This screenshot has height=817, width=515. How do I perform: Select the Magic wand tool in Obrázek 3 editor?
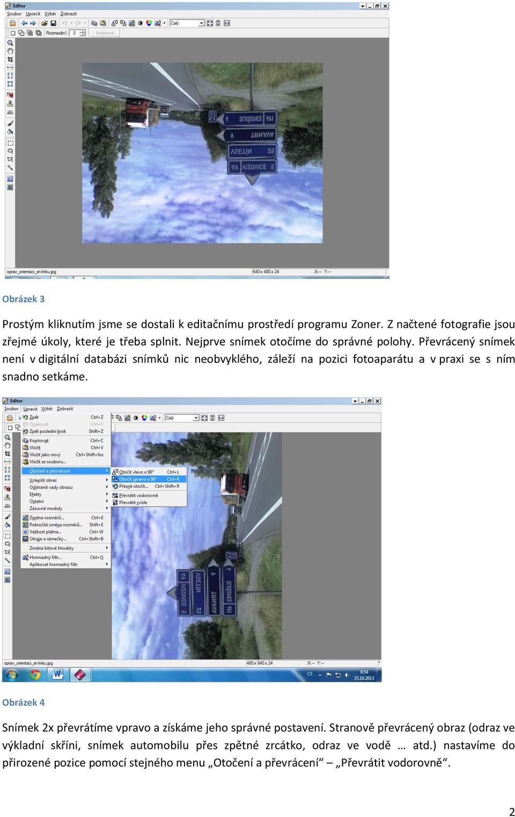coord(10,168)
